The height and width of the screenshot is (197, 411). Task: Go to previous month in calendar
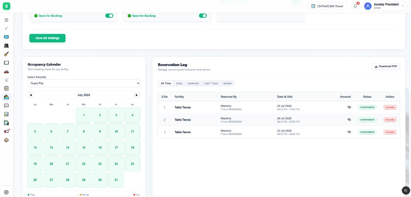(31, 95)
